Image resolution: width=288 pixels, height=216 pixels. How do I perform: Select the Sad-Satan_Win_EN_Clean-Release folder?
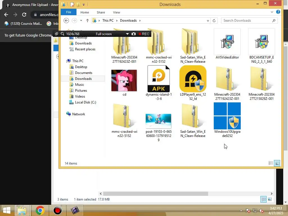tap(193, 46)
